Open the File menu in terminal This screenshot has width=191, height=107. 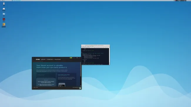pyautogui.click(x=82, y=46)
